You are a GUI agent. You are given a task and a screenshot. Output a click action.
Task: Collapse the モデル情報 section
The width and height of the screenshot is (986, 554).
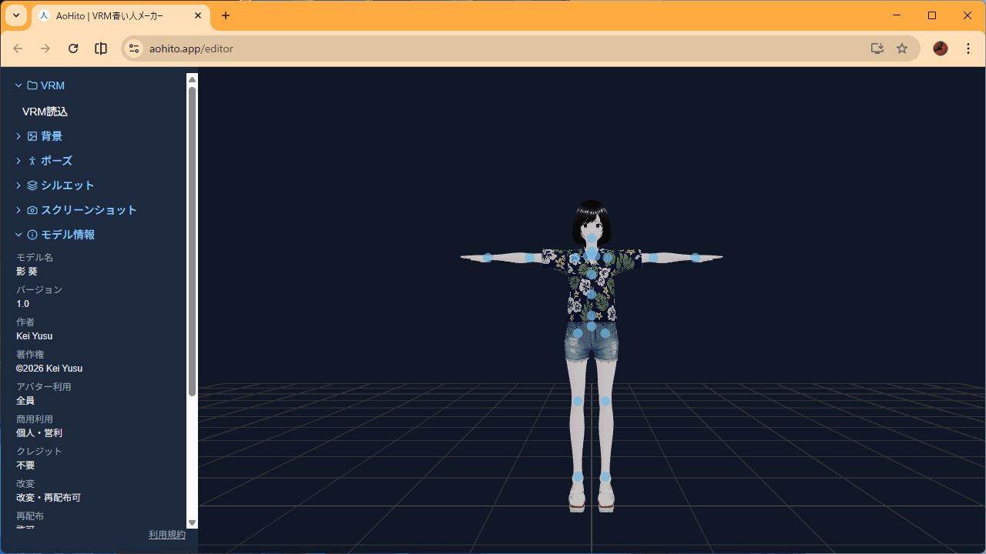(x=18, y=234)
